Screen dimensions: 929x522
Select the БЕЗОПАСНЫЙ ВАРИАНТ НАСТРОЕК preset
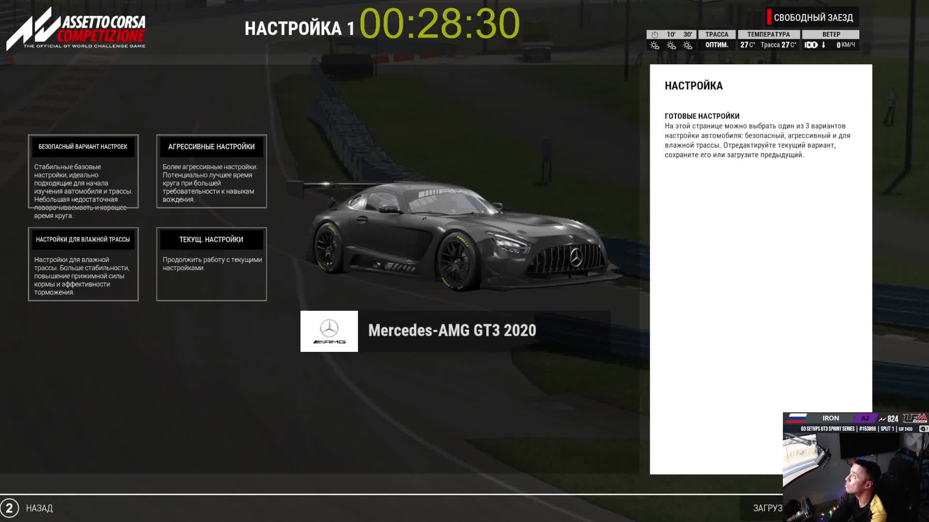point(83,147)
